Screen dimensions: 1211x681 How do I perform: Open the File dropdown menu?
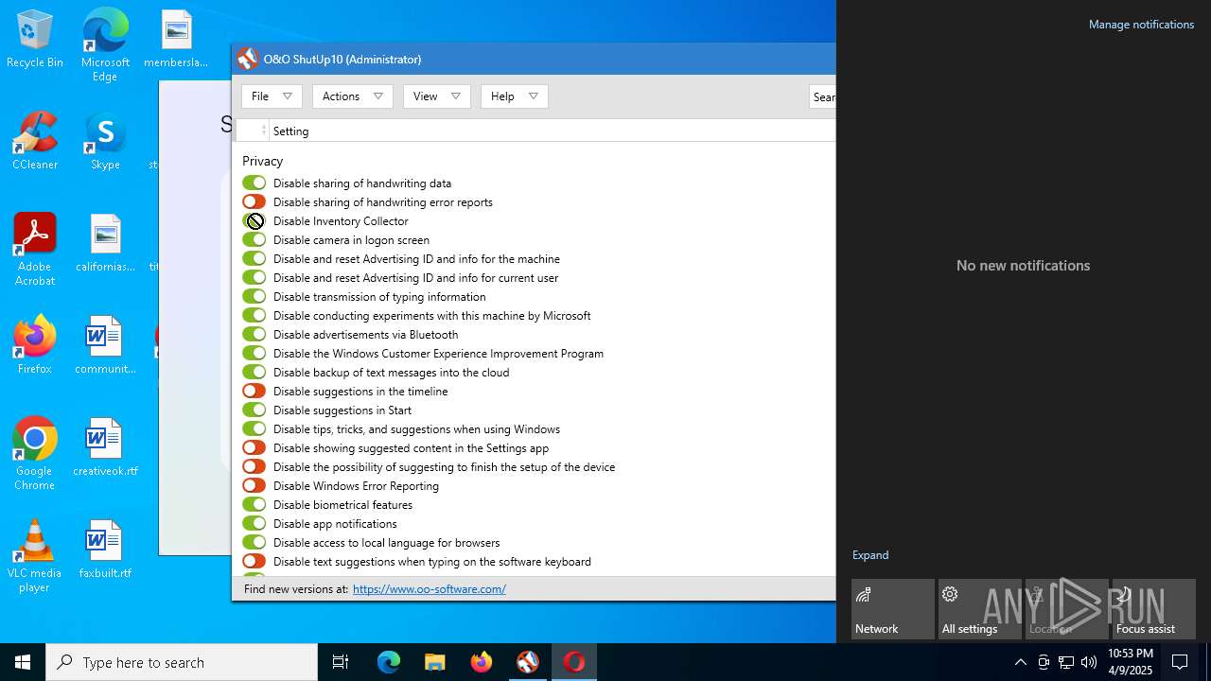[x=272, y=96]
